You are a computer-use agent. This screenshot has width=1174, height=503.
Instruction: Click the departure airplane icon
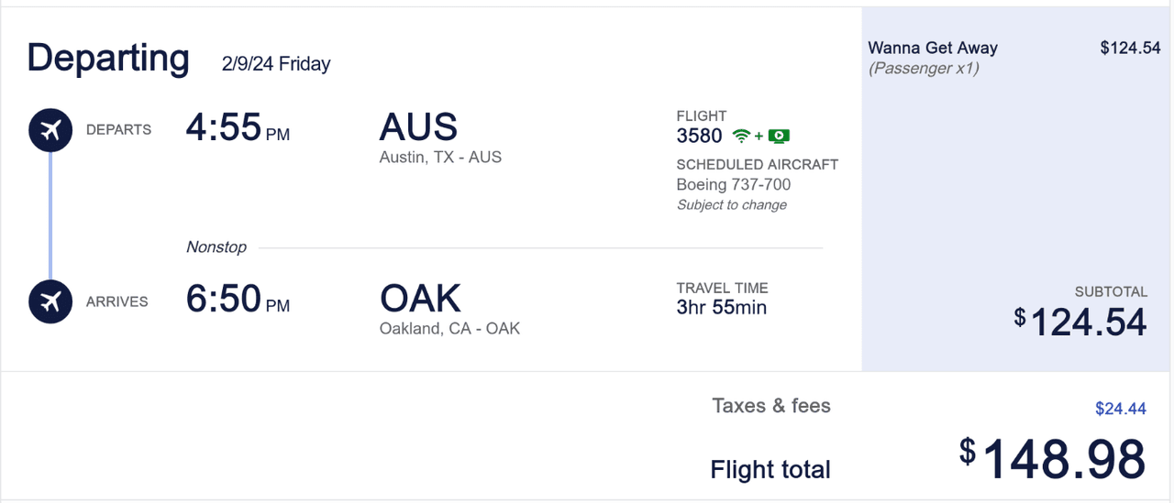pyautogui.click(x=50, y=129)
